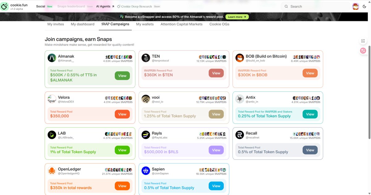Image resolution: width=371 pixels, height=195 pixels.
Task: Click @JoinSapien handle text
Action: [160, 173]
